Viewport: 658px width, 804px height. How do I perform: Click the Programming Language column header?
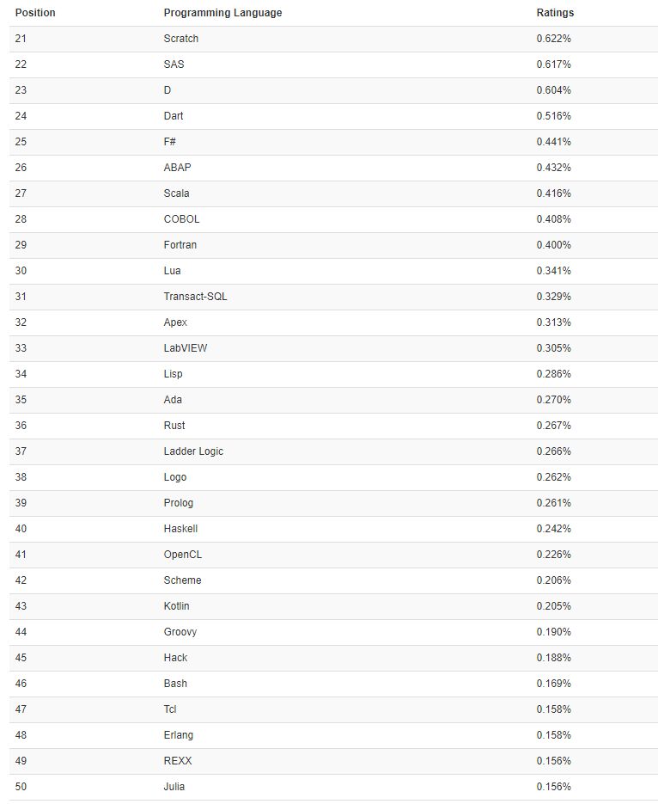pyautogui.click(x=222, y=13)
